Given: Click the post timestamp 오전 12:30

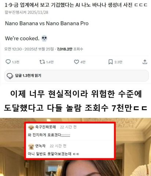Looking at the screenshot, I should [x=13, y=49].
